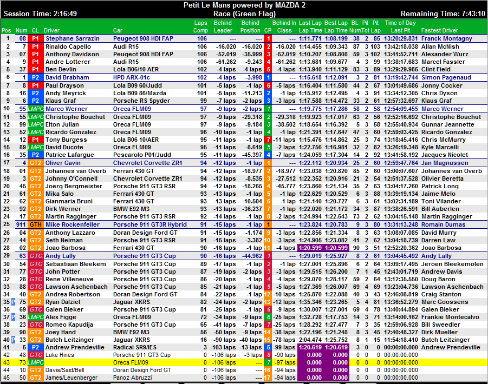Click the P1 class badge for Stephane Sarrazin

click(x=36, y=39)
